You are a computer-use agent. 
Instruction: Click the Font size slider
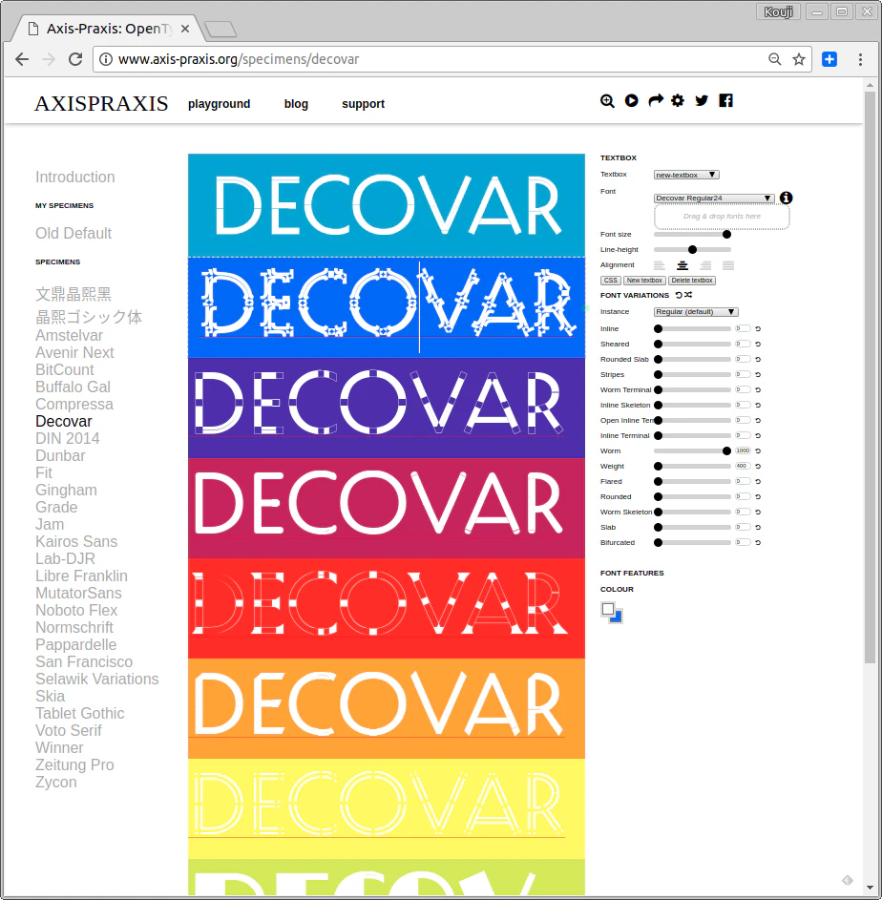click(692, 234)
